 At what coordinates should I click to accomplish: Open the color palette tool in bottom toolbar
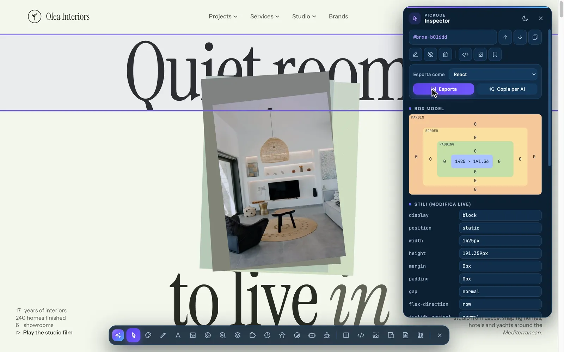(148, 335)
